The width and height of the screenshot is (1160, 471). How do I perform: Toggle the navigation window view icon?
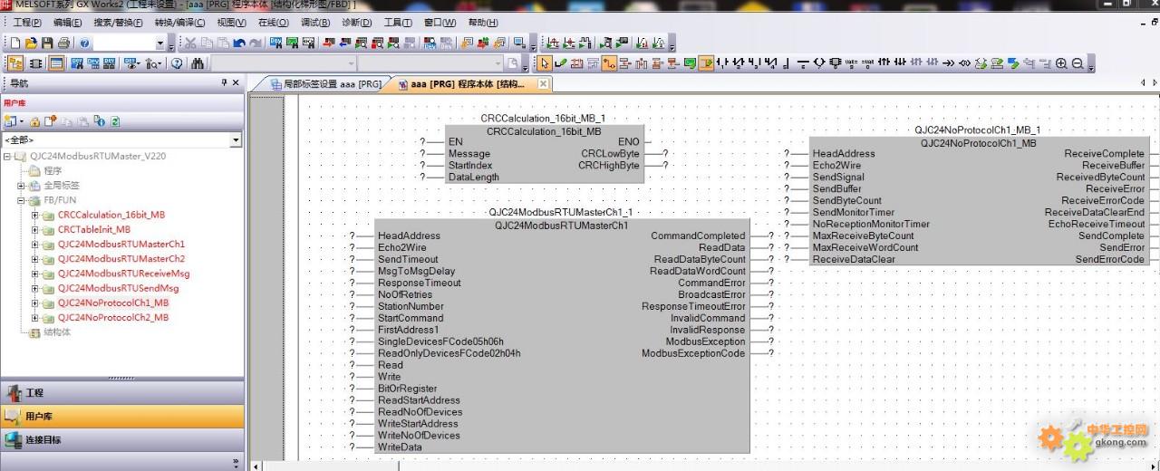(x=14, y=63)
